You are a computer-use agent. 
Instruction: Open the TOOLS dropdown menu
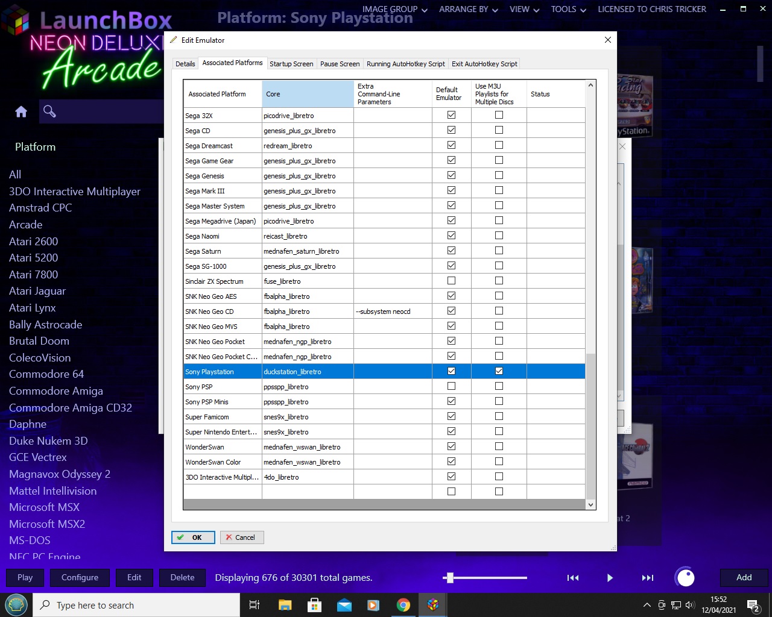568,9
